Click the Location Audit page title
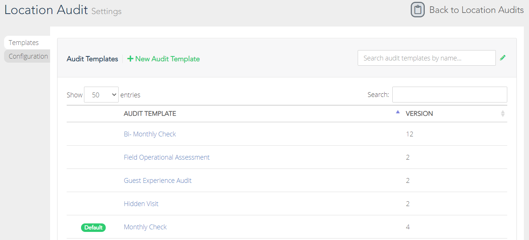This screenshot has width=529, height=240. (x=46, y=10)
